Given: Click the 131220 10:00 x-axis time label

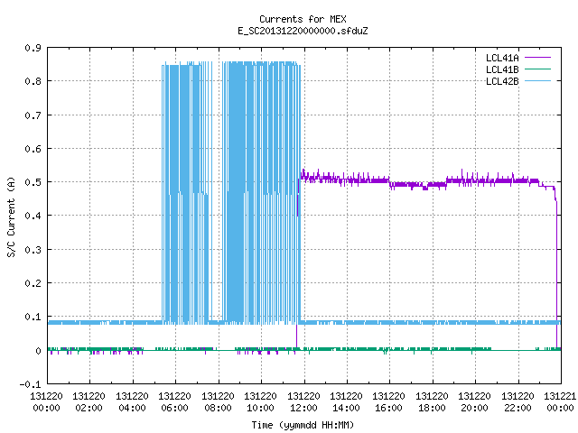Looking at the screenshot, I should [260, 402].
